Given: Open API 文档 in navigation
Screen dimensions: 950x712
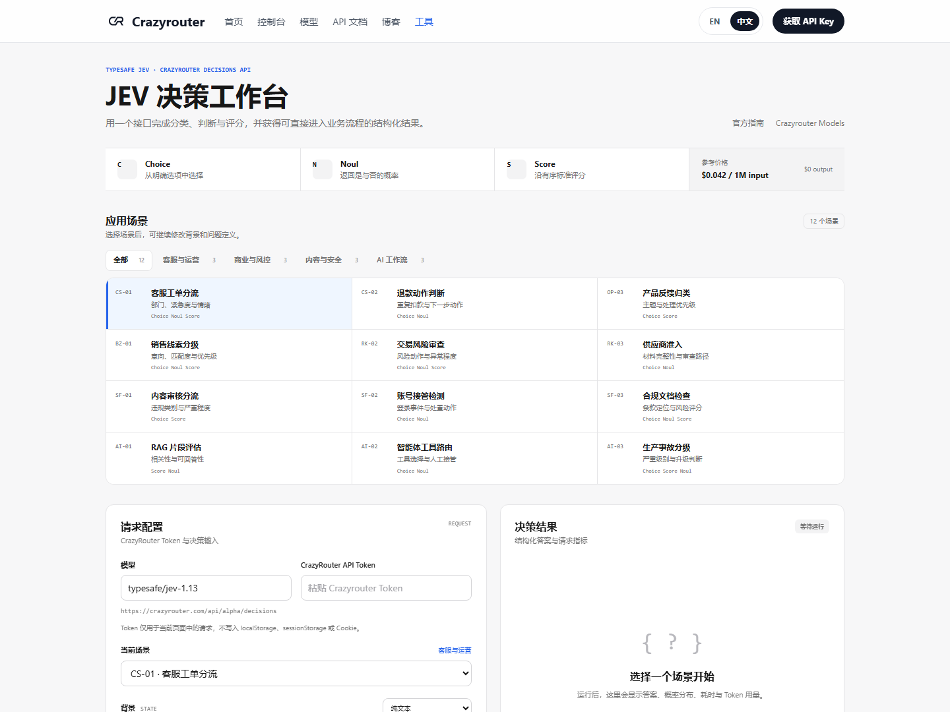Looking at the screenshot, I should click(350, 22).
